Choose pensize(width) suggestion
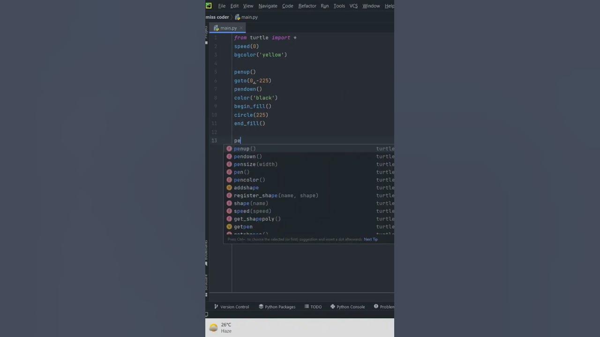 point(309,164)
